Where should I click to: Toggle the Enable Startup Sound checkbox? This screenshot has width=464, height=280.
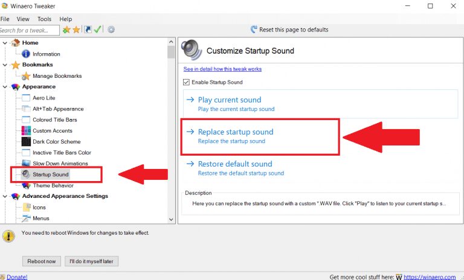(x=186, y=82)
